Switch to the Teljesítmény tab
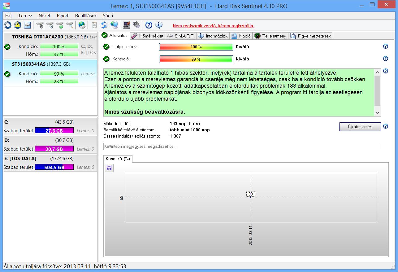The height and width of the screenshot is (272, 398). [x=270, y=36]
